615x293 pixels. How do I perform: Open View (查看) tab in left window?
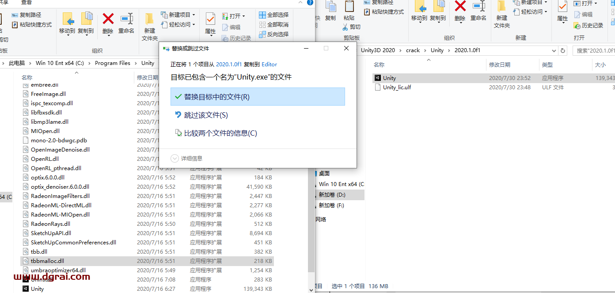27,3
